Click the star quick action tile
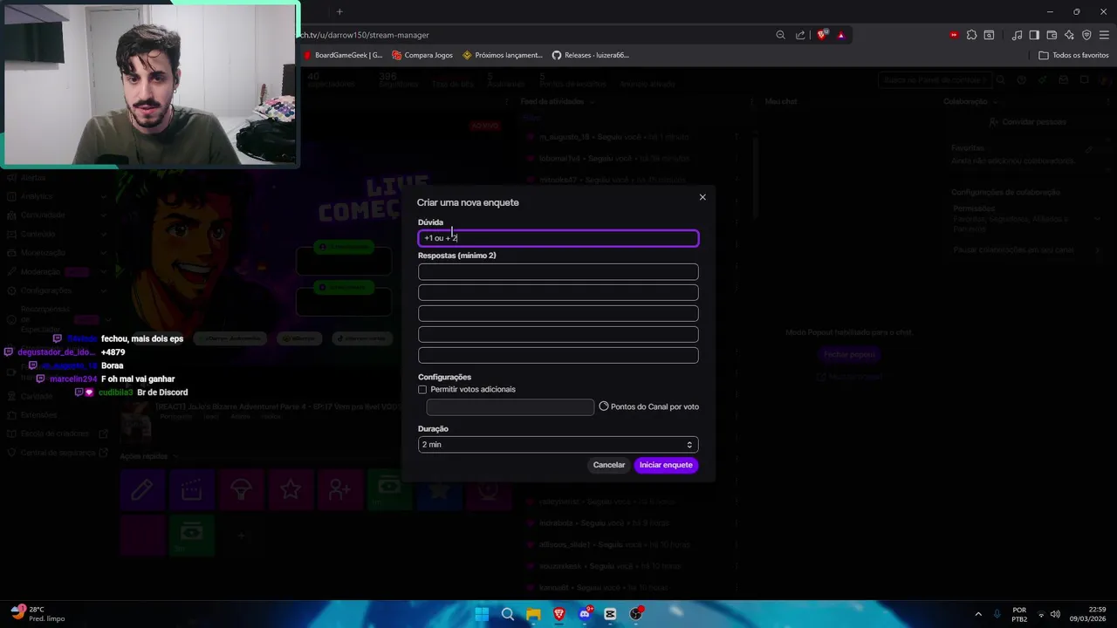This screenshot has height=628, width=1117. (x=291, y=490)
